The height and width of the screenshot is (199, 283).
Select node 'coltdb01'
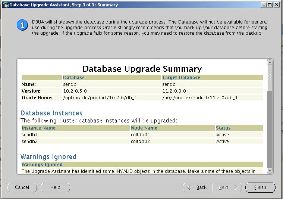coord(140,135)
